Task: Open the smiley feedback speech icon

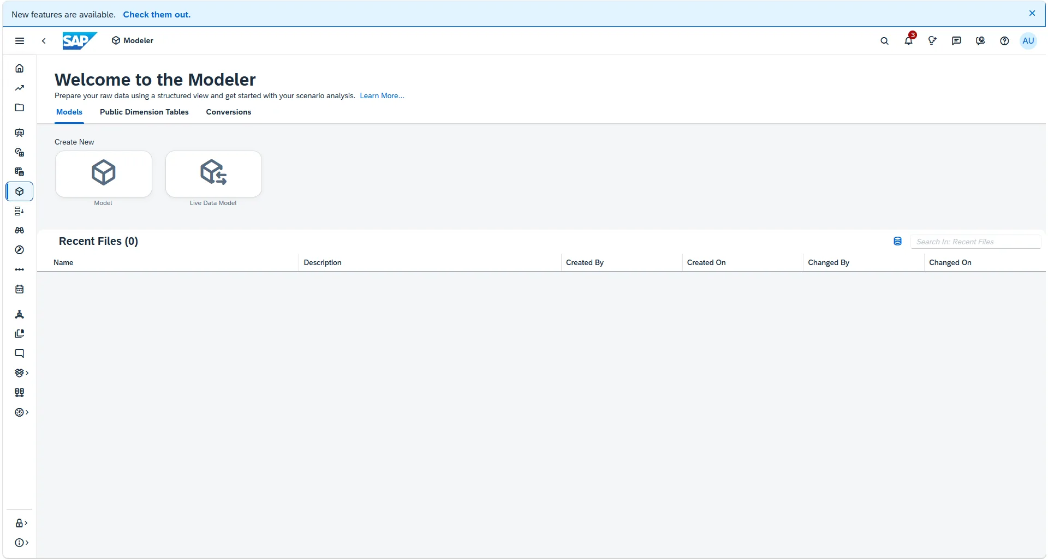Action: coord(980,41)
